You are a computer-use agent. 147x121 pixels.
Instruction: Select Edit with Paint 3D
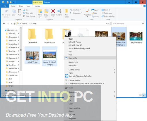pos(90,45)
